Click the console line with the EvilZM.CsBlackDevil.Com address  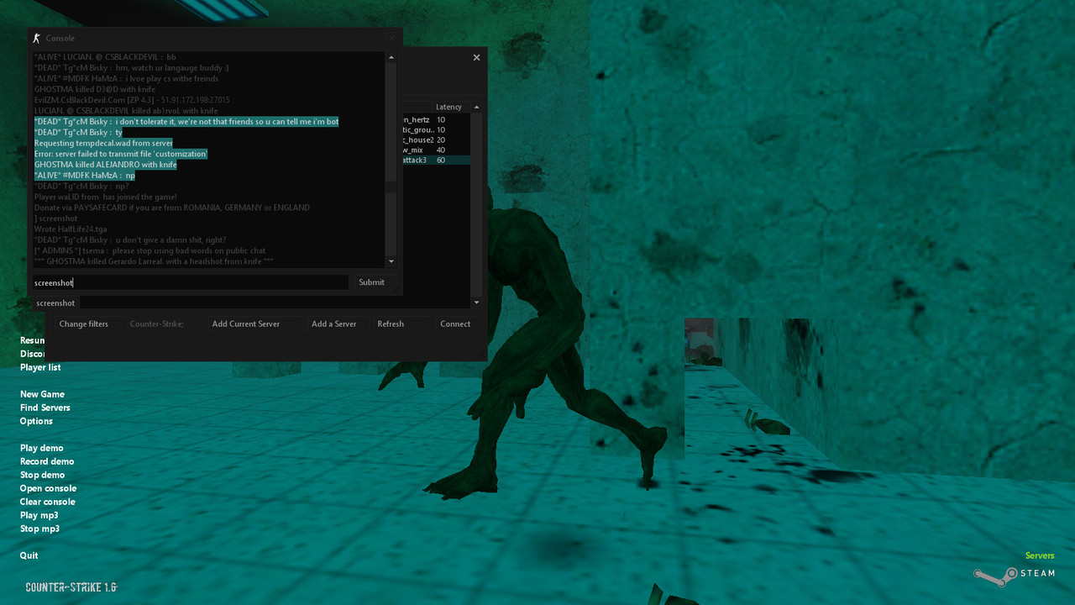click(132, 100)
